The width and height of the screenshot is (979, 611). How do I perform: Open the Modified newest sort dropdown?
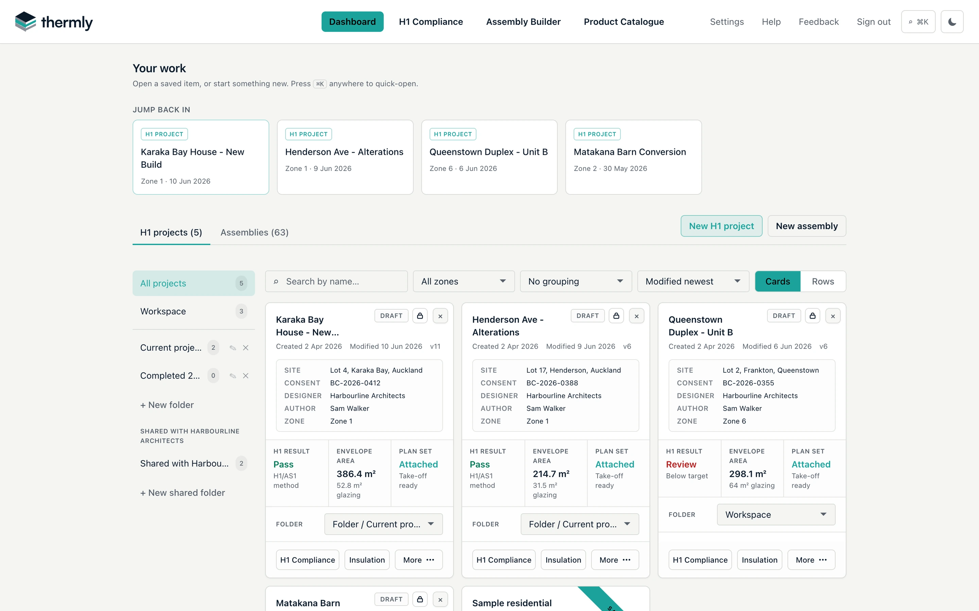point(693,281)
